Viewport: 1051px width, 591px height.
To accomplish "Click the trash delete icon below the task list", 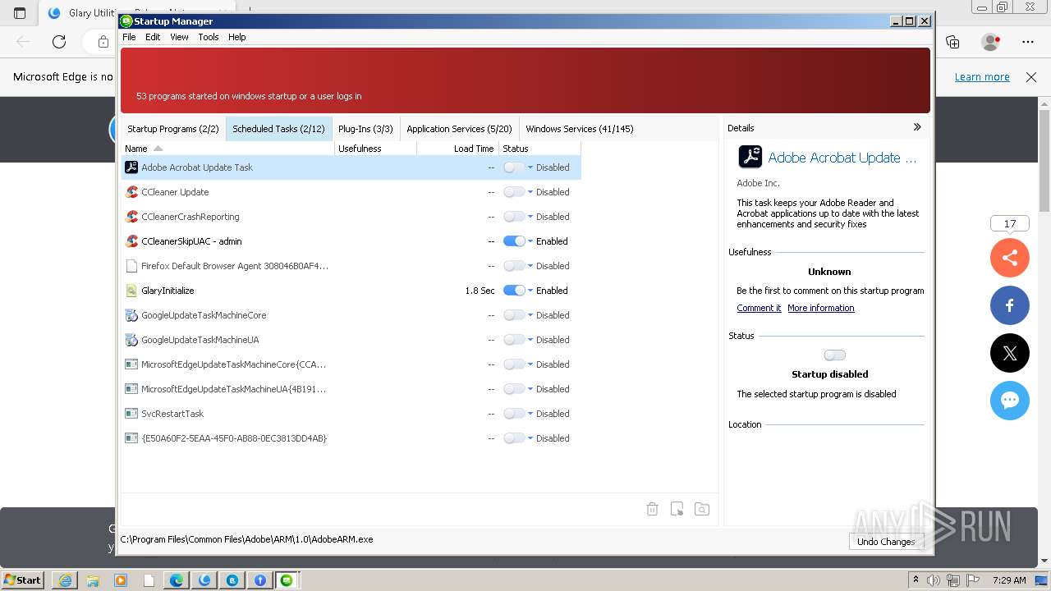I will point(652,509).
